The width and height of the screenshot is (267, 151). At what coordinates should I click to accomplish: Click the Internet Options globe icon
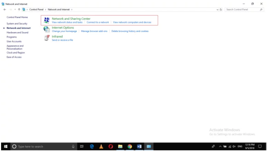[46, 30]
